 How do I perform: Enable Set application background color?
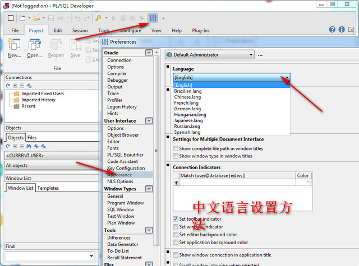(x=176, y=242)
